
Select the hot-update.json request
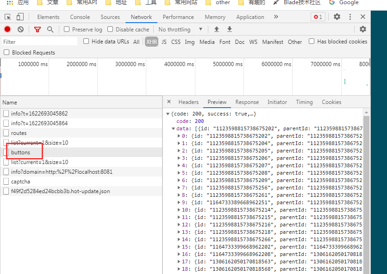coord(81,191)
